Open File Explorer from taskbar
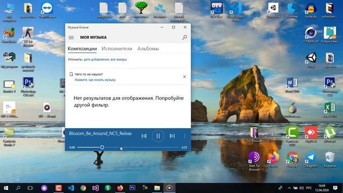The image size is (343, 193). pos(157,188)
